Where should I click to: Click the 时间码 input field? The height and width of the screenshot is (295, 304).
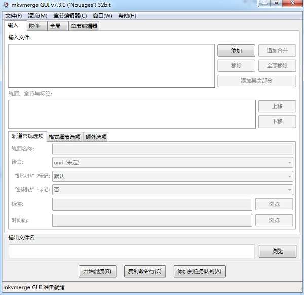pyautogui.click(x=152, y=220)
